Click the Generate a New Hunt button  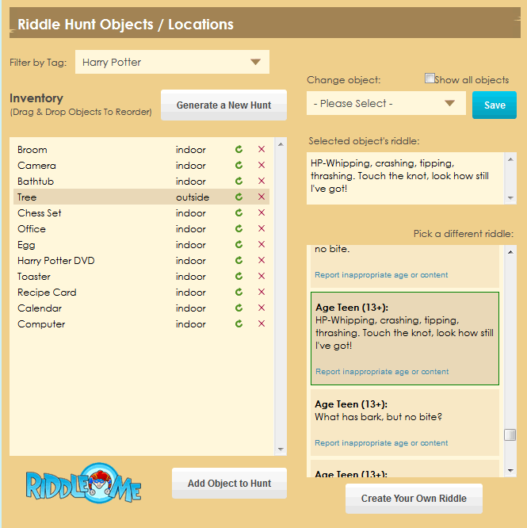[x=223, y=105]
